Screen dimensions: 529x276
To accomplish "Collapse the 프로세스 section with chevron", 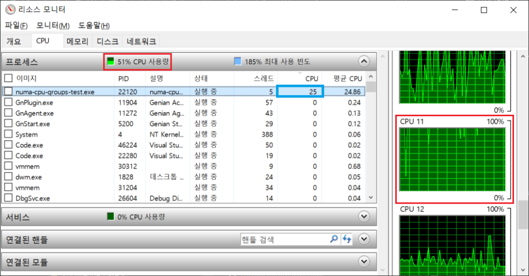I will point(364,62).
